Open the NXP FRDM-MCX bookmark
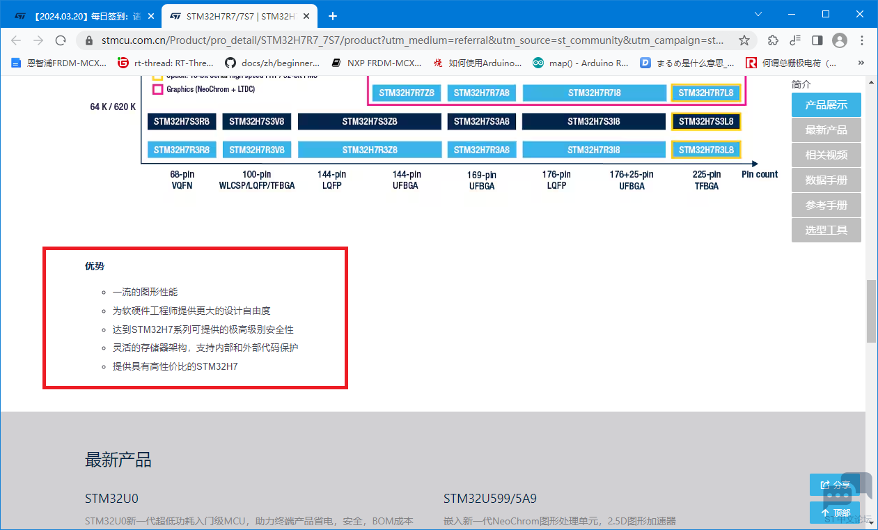 pos(377,63)
